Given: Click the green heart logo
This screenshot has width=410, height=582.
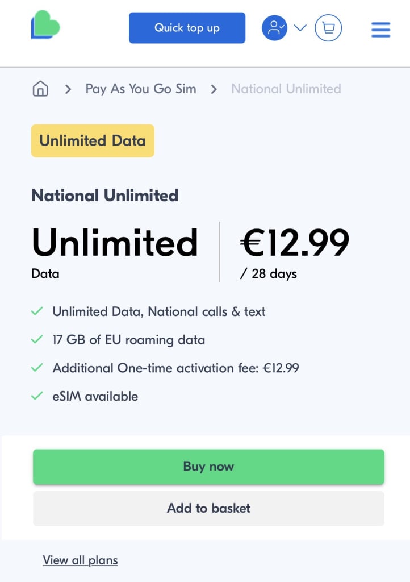Looking at the screenshot, I should [45, 26].
